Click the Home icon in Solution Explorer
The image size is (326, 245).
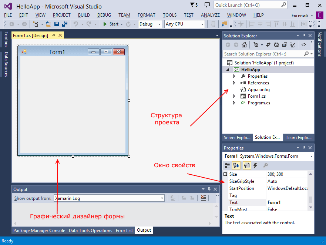pyautogui.click(x=244, y=45)
